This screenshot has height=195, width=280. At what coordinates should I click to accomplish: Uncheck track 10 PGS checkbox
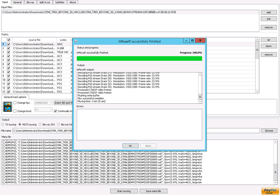click(x=9, y=80)
